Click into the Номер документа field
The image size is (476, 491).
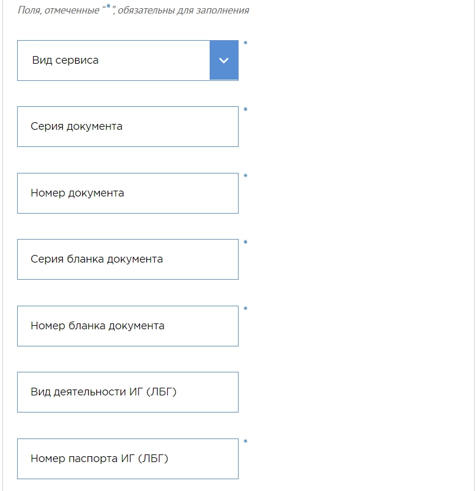pos(128,193)
